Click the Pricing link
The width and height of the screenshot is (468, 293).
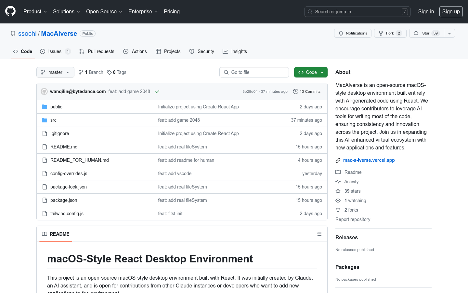pyautogui.click(x=172, y=11)
